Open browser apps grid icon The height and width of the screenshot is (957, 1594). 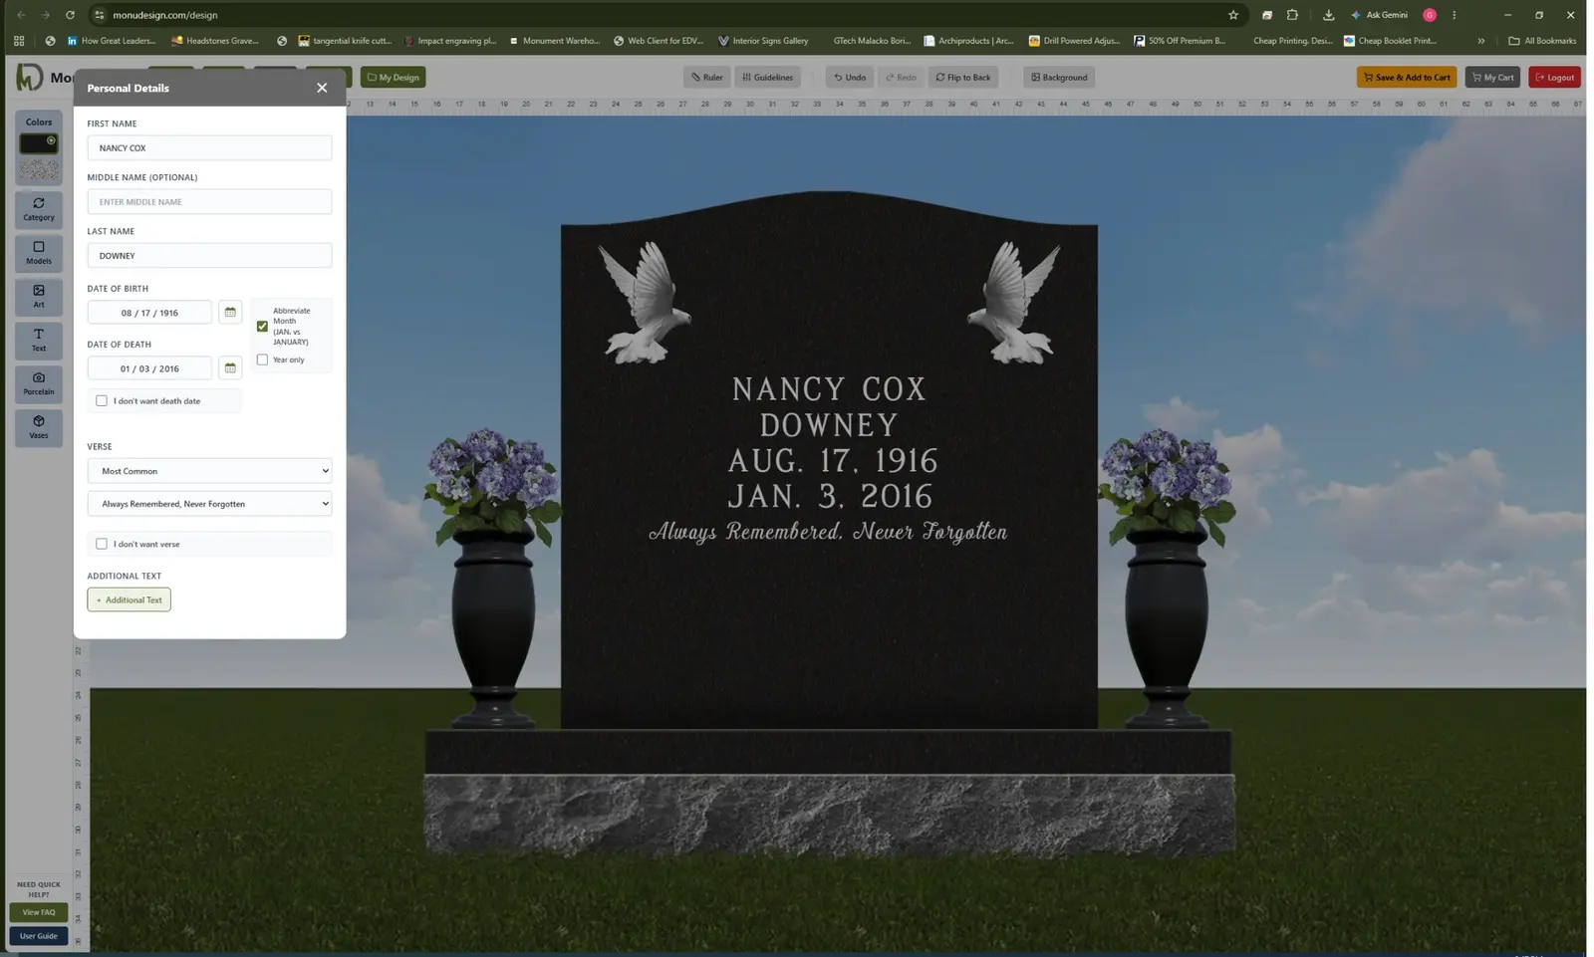tap(19, 41)
